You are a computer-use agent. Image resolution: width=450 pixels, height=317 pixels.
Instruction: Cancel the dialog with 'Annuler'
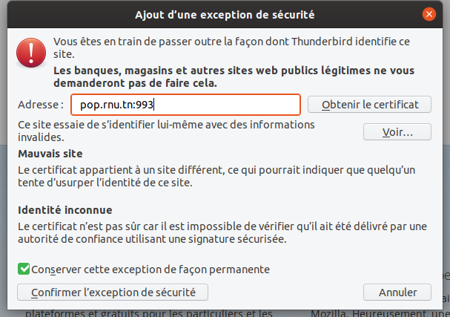397,293
